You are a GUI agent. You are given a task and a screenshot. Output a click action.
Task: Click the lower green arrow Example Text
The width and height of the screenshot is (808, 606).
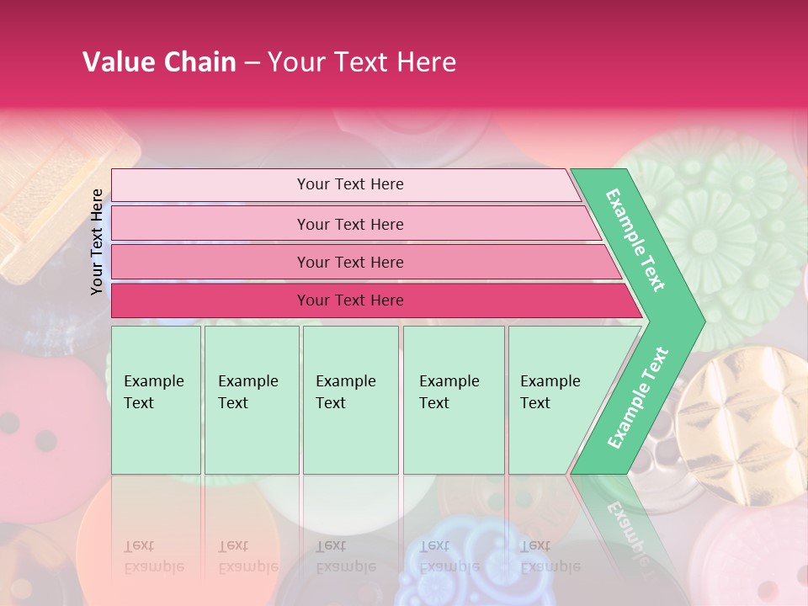[x=637, y=398]
